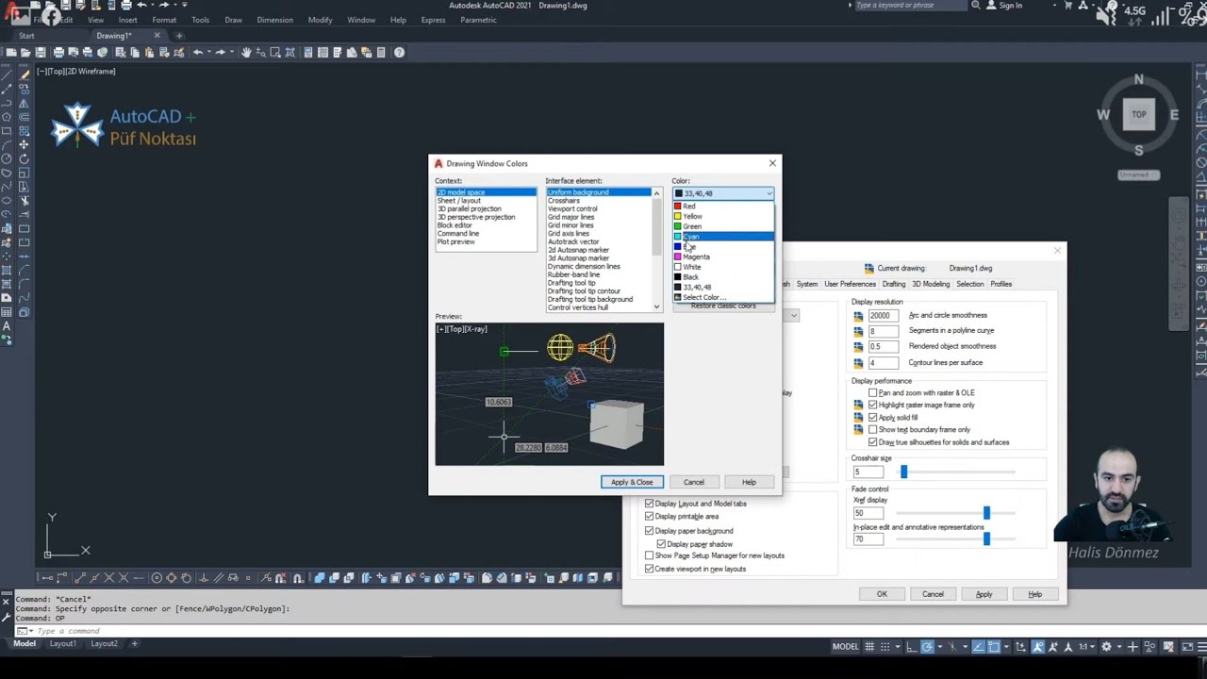Toggle snap mode icon in status bar
This screenshot has width=1207, height=679.
pos(885,647)
